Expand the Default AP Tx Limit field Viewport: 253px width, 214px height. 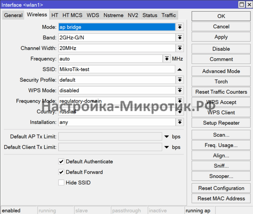click(x=167, y=137)
